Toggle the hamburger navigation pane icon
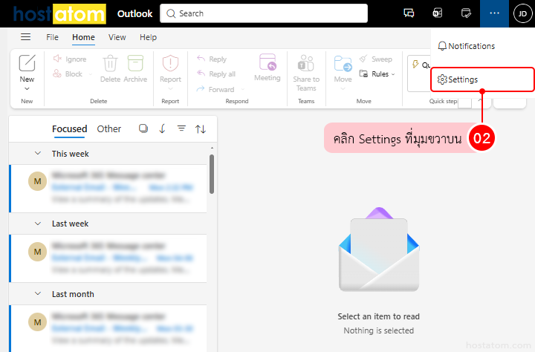This screenshot has width=535, height=352. click(x=25, y=37)
